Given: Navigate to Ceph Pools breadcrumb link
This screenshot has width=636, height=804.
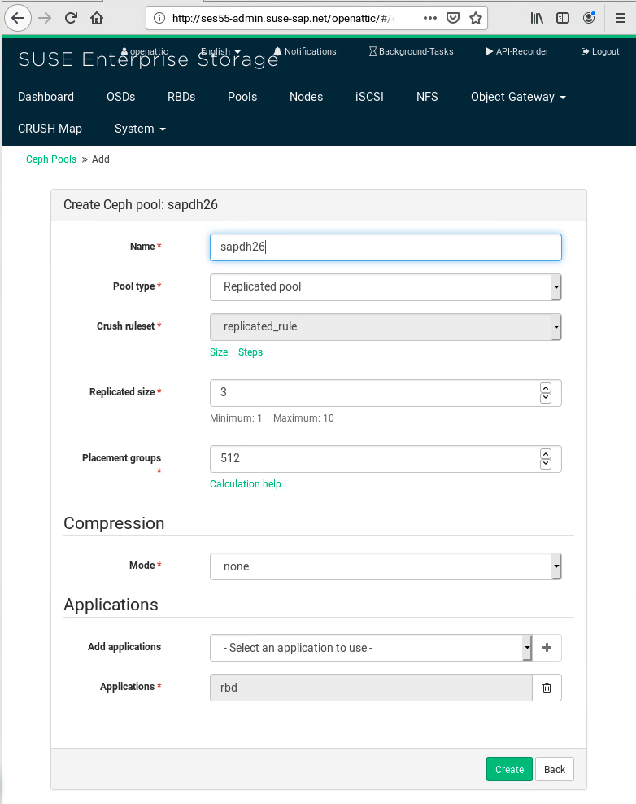Looking at the screenshot, I should coord(51,159).
